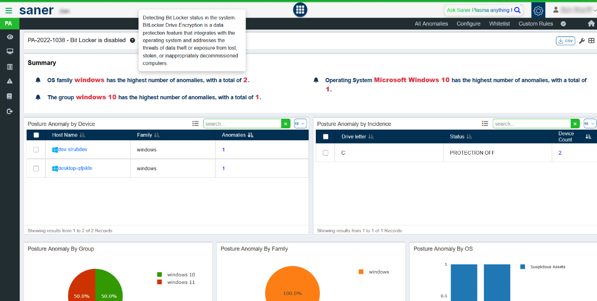Image resolution: width=597 pixels, height=301 pixels.
Task: Sort by Host Name column icon
Action: [x=83, y=135]
